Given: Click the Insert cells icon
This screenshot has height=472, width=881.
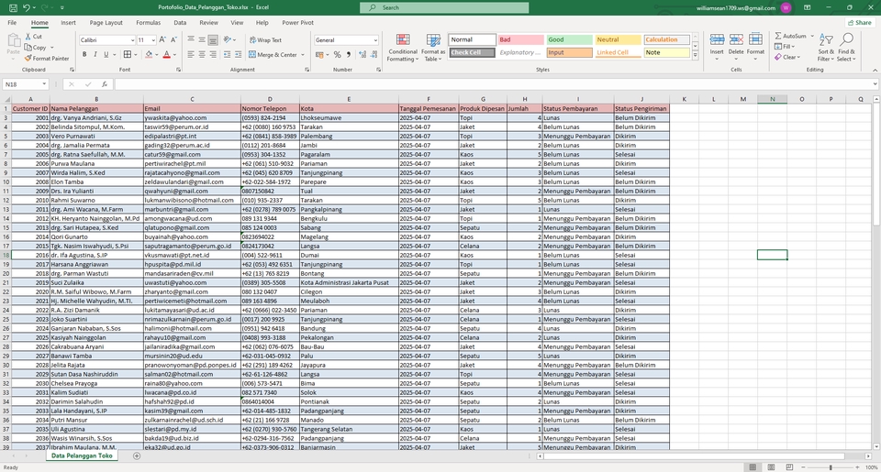Looking at the screenshot, I should (717, 39).
